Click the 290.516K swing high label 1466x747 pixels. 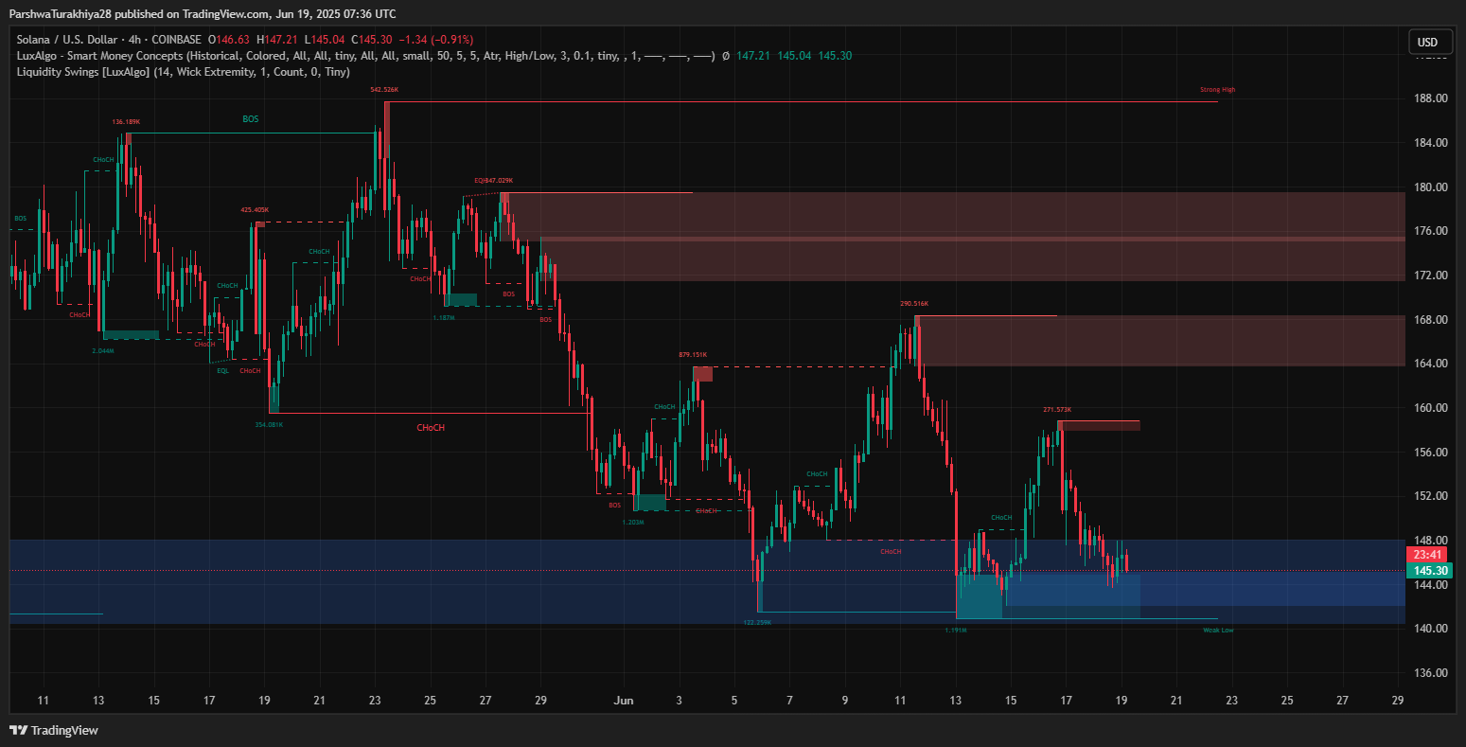coord(914,304)
